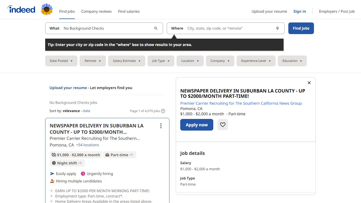Expand the Salary Estimate filter

[x=127, y=61]
